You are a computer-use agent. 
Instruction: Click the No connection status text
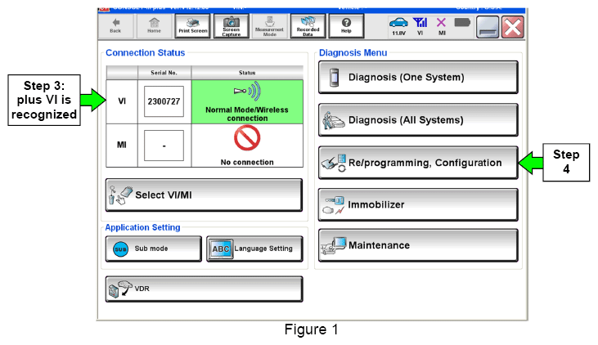(247, 163)
